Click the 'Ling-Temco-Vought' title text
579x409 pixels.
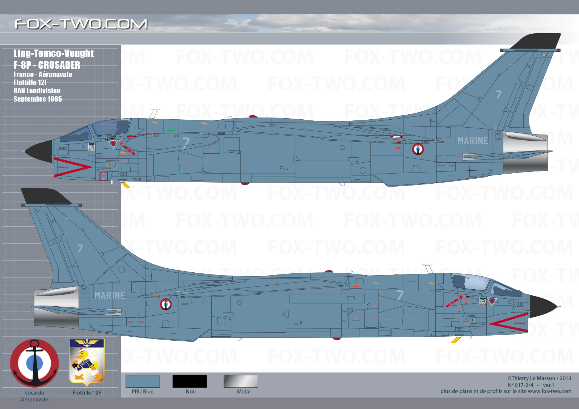click(x=54, y=54)
